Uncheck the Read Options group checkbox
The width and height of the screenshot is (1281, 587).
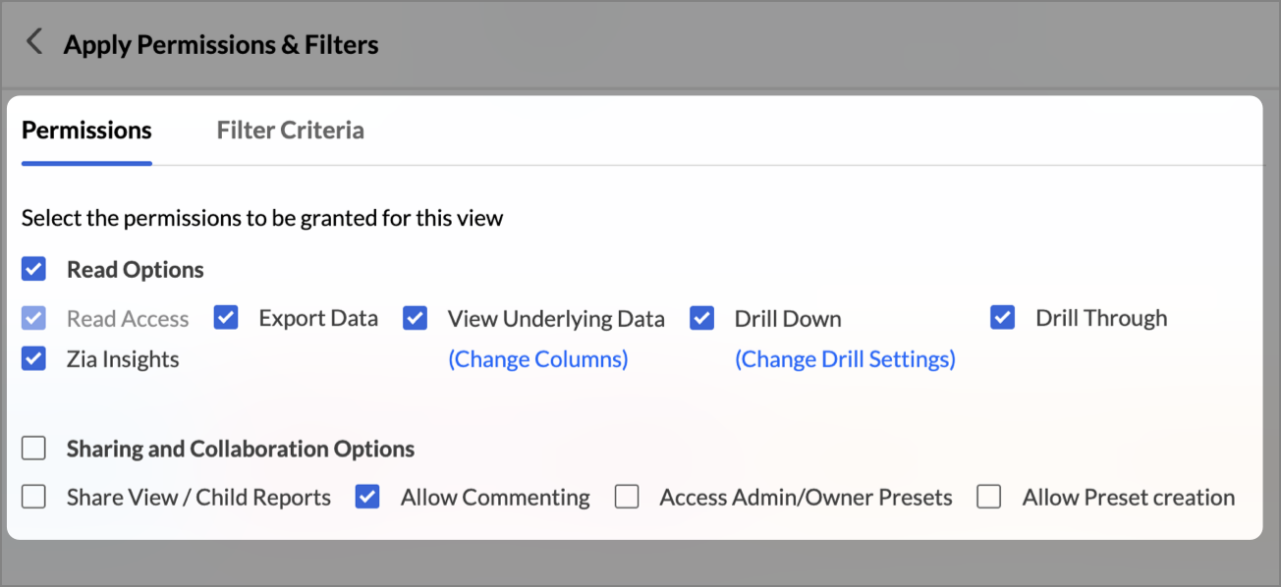(x=33, y=269)
